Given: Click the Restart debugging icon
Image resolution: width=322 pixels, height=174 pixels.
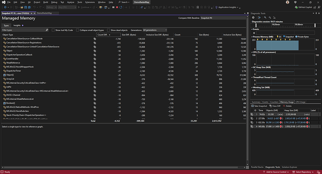Looking at the screenshot, I should click(x=121, y=7).
